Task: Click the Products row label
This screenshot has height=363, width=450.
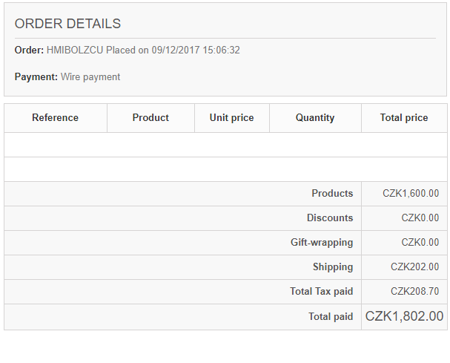Action: point(332,194)
